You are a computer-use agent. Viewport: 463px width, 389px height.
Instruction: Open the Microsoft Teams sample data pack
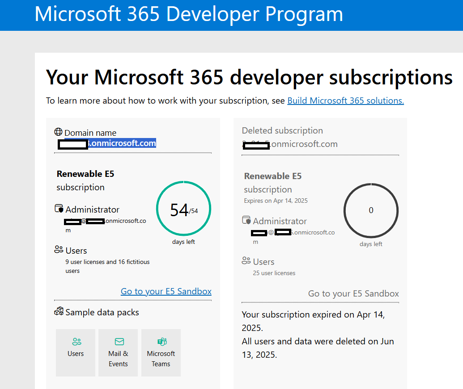161,353
